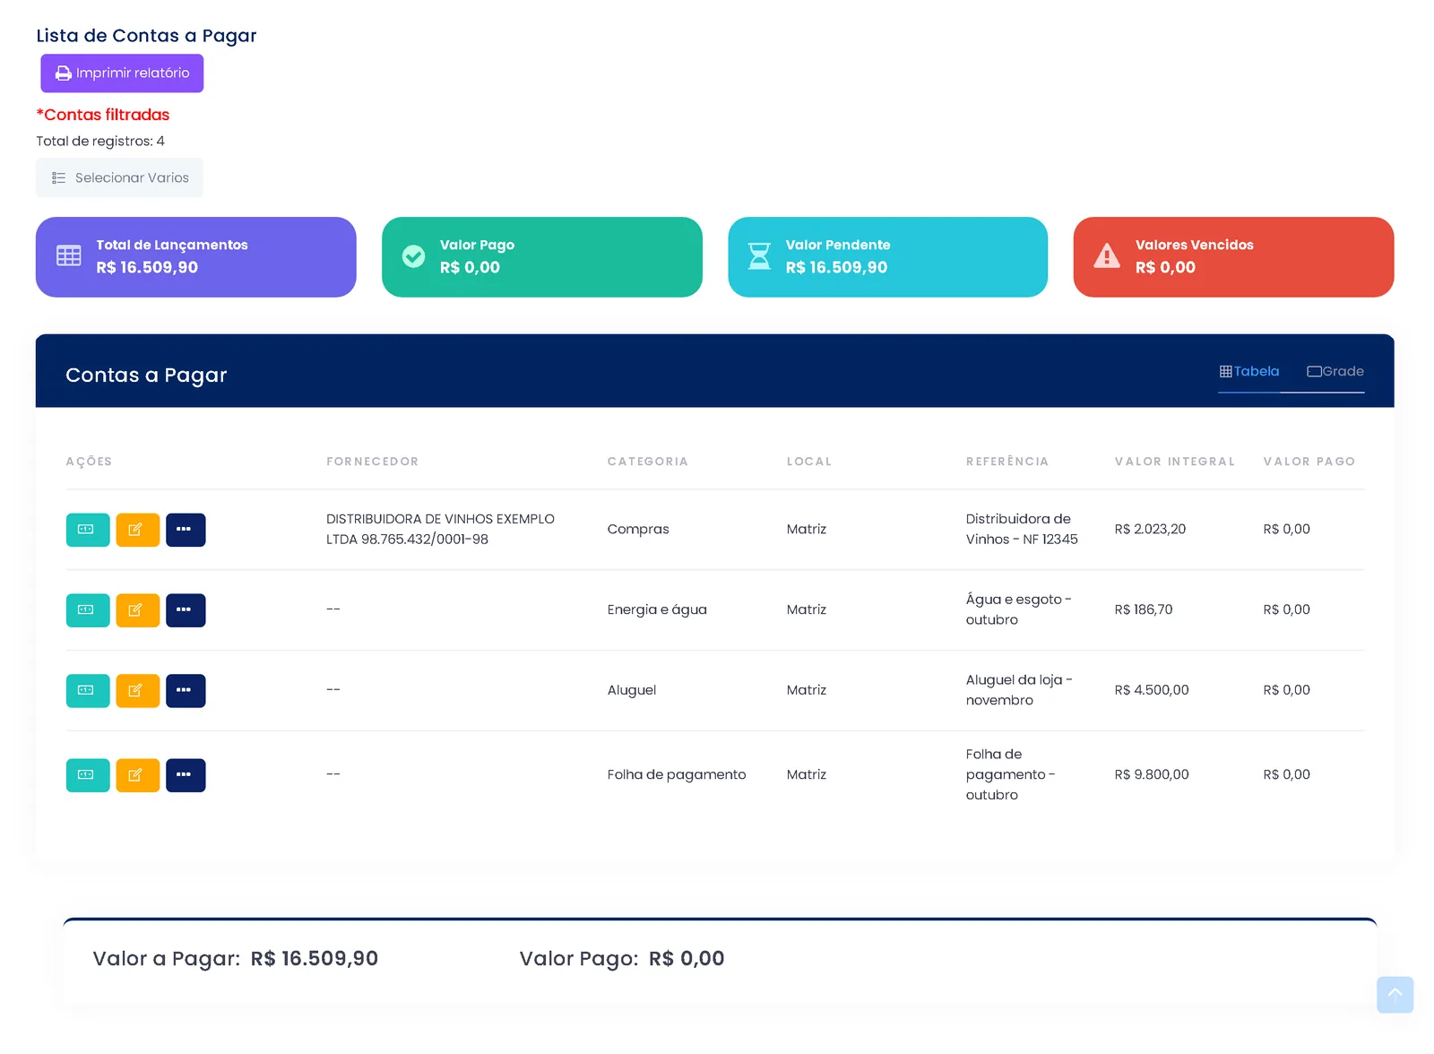The image size is (1434, 1054).
Task: Click edit icon for Distribuidora de Vinhos row
Action: click(137, 530)
